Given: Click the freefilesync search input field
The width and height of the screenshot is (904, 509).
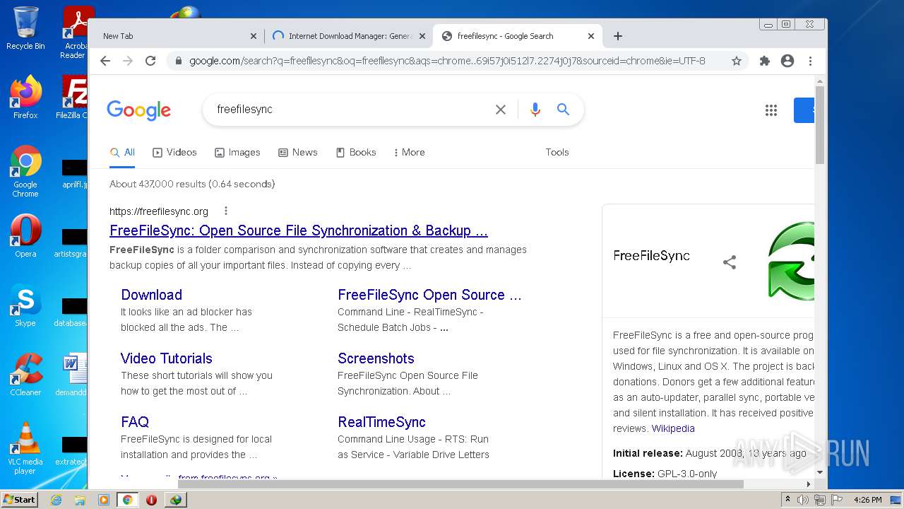Looking at the screenshot, I should (350, 110).
